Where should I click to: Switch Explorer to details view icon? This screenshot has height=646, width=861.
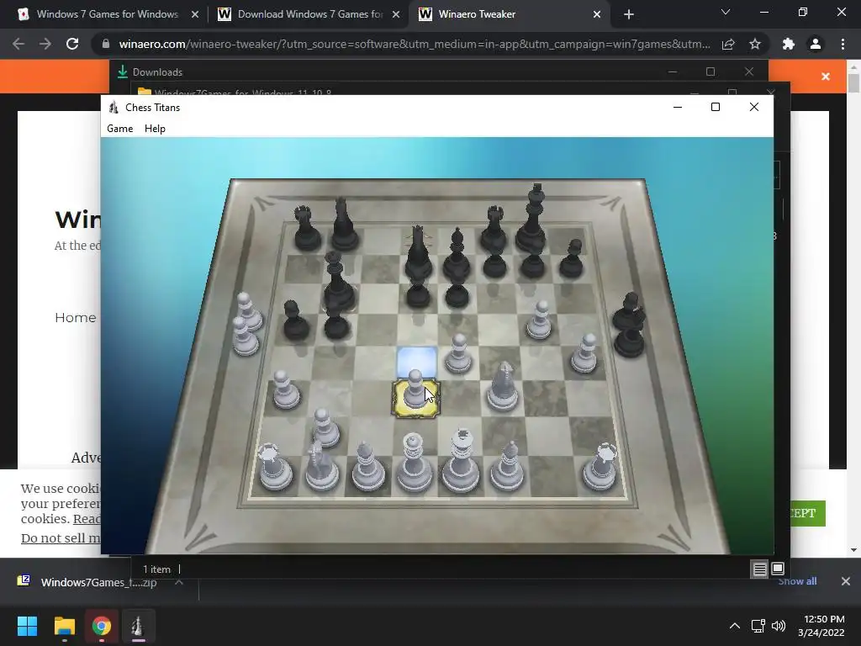[x=759, y=569]
